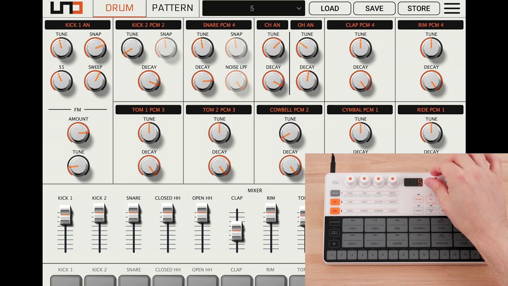
Task: Toggle the OH AN hi-hat mode
Action: pos(306,25)
